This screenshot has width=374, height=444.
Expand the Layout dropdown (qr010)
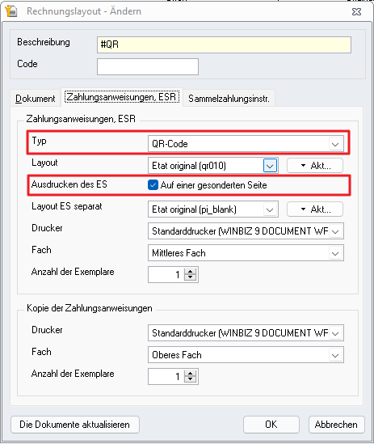pos(270,166)
